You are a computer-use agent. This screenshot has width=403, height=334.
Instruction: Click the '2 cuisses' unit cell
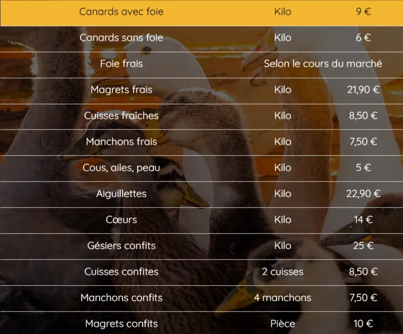click(283, 272)
